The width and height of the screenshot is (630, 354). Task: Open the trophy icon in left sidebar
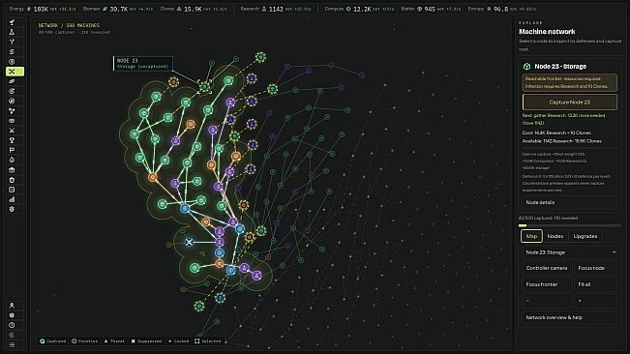tap(12, 140)
